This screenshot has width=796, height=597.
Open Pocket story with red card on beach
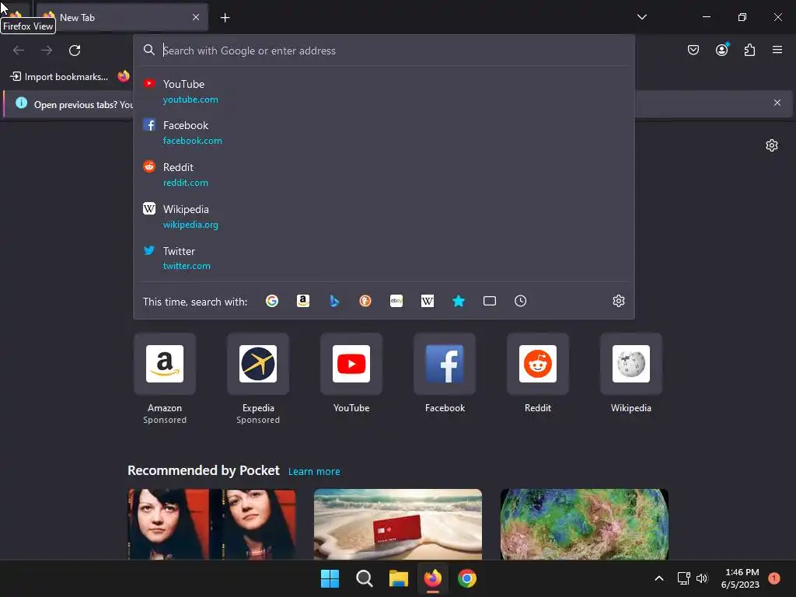click(398, 524)
